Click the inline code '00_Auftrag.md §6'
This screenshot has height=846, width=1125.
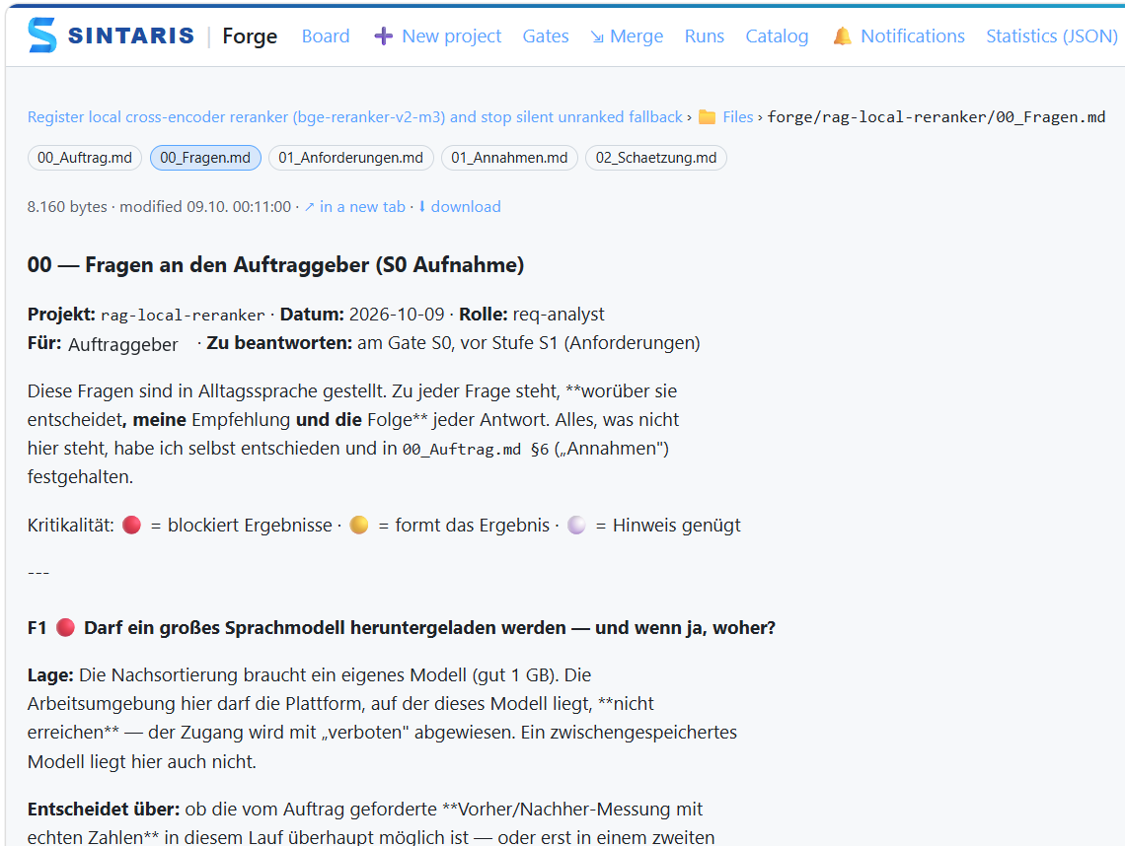click(x=475, y=449)
